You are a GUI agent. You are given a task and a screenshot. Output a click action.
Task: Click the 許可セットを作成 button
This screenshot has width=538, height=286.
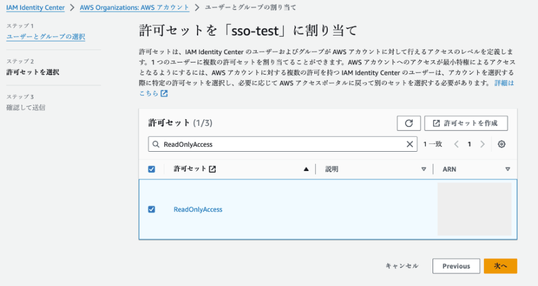tap(466, 123)
